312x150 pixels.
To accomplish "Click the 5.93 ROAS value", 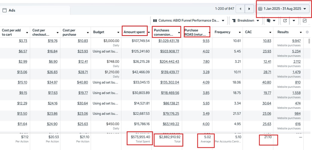I will (206, 103).
